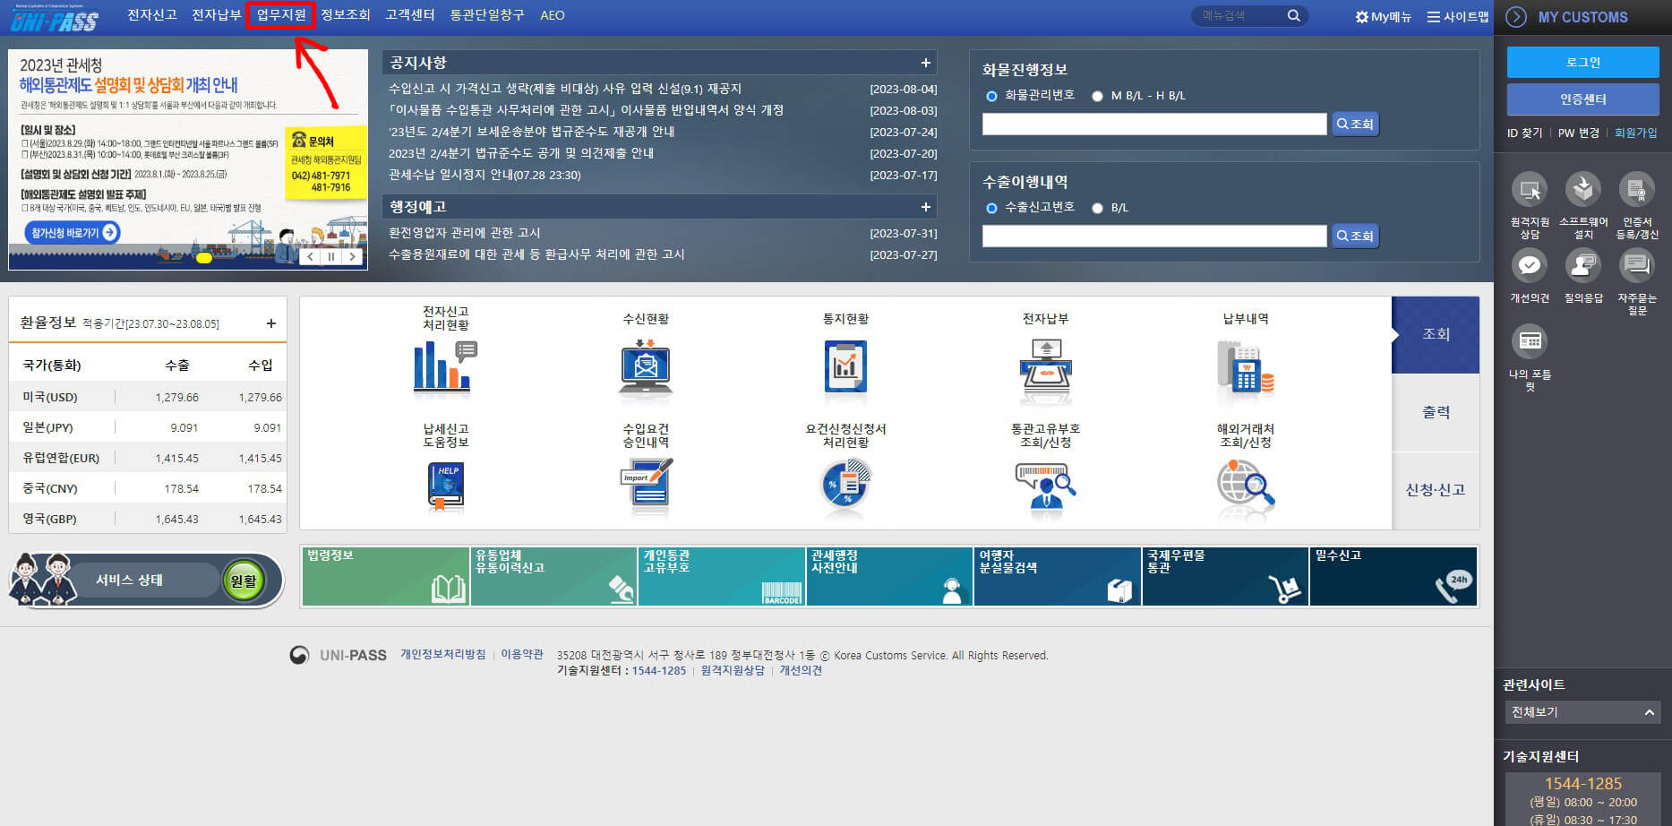The width and height of the screenshot is (1672, 826).
Task: Select the M B/L - H B/L radio button
Action: coord(1097,96)
